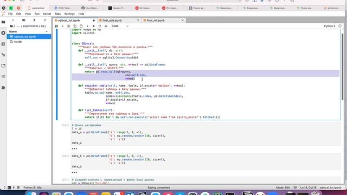Cut the selected cell with scissors icon
Screen dimensions: 347x195
coord(69,26)
